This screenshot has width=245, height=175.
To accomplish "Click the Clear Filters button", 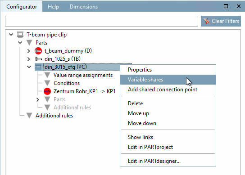I will (x=221, y=21).
